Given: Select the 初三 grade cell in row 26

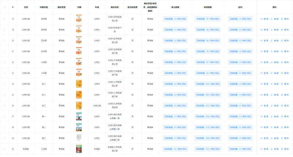Looking at the screenshot, I should click(44, 106).
